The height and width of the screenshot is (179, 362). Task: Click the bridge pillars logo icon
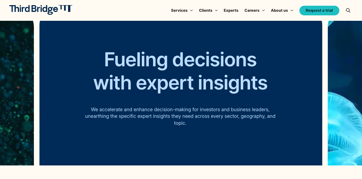point(66,9)
